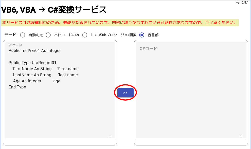
Task: Select the 本体コードのみ radio button
Action: pos(48,35)
